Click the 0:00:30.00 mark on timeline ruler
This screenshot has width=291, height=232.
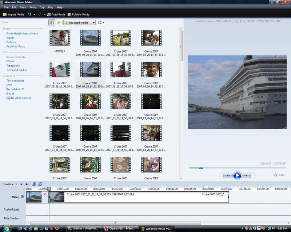tap(135, 189)
